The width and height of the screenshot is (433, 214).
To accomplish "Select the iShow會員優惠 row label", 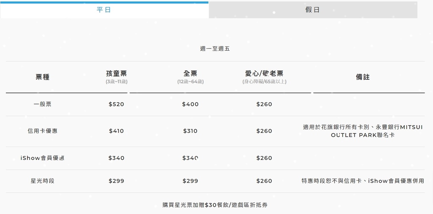I will [42, 158].
